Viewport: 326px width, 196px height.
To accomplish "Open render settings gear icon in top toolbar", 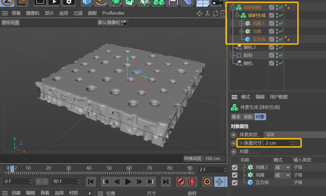I will [69, 2].
